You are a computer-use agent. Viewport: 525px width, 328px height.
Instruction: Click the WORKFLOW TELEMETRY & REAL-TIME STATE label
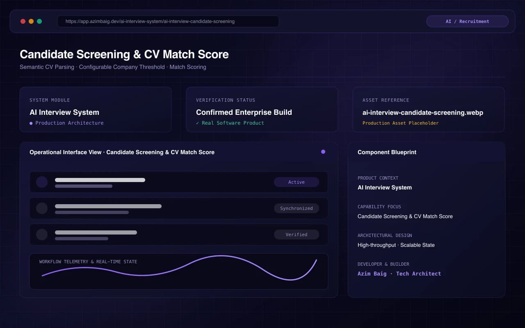(x=88, y=262)
